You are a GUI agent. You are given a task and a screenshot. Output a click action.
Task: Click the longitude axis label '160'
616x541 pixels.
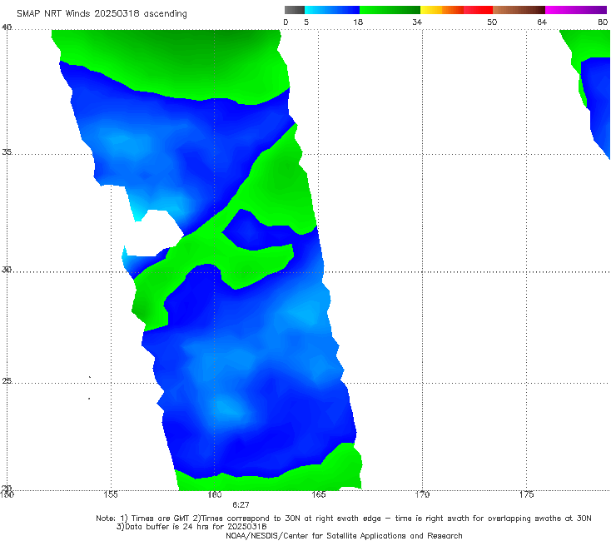215,494
